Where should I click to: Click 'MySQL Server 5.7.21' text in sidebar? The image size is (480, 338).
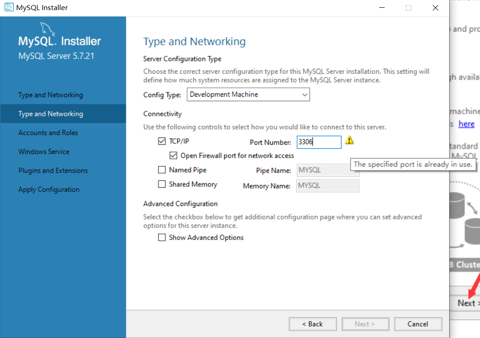(56, 56)
